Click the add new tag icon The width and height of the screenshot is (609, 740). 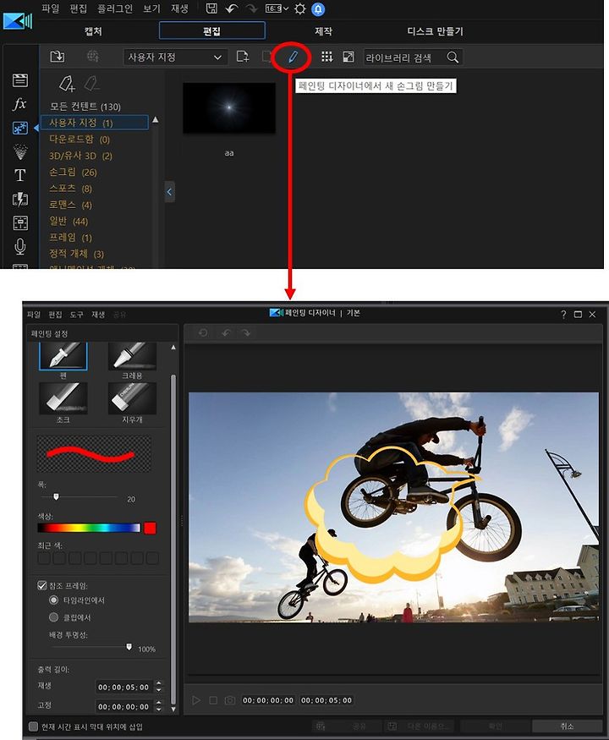67,84
